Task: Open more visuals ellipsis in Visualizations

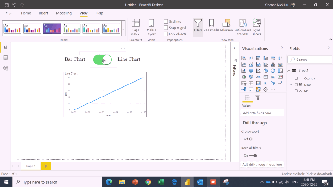Action: (273, 89)
